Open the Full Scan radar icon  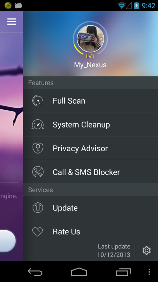pyautogui.click(x=37, y=101)
